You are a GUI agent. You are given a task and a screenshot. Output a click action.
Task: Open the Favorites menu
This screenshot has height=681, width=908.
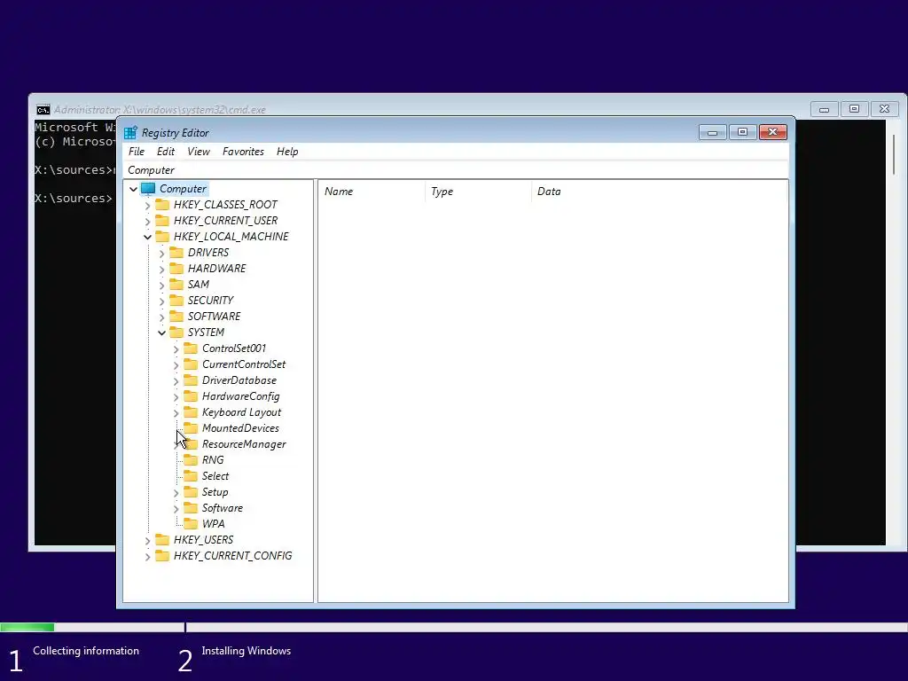[243, 152]
